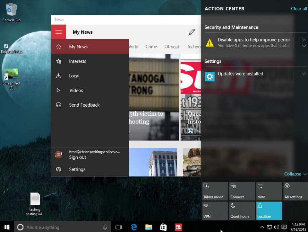
Task: Toggle the Location quick action tile
Action: tap(269, 210)
